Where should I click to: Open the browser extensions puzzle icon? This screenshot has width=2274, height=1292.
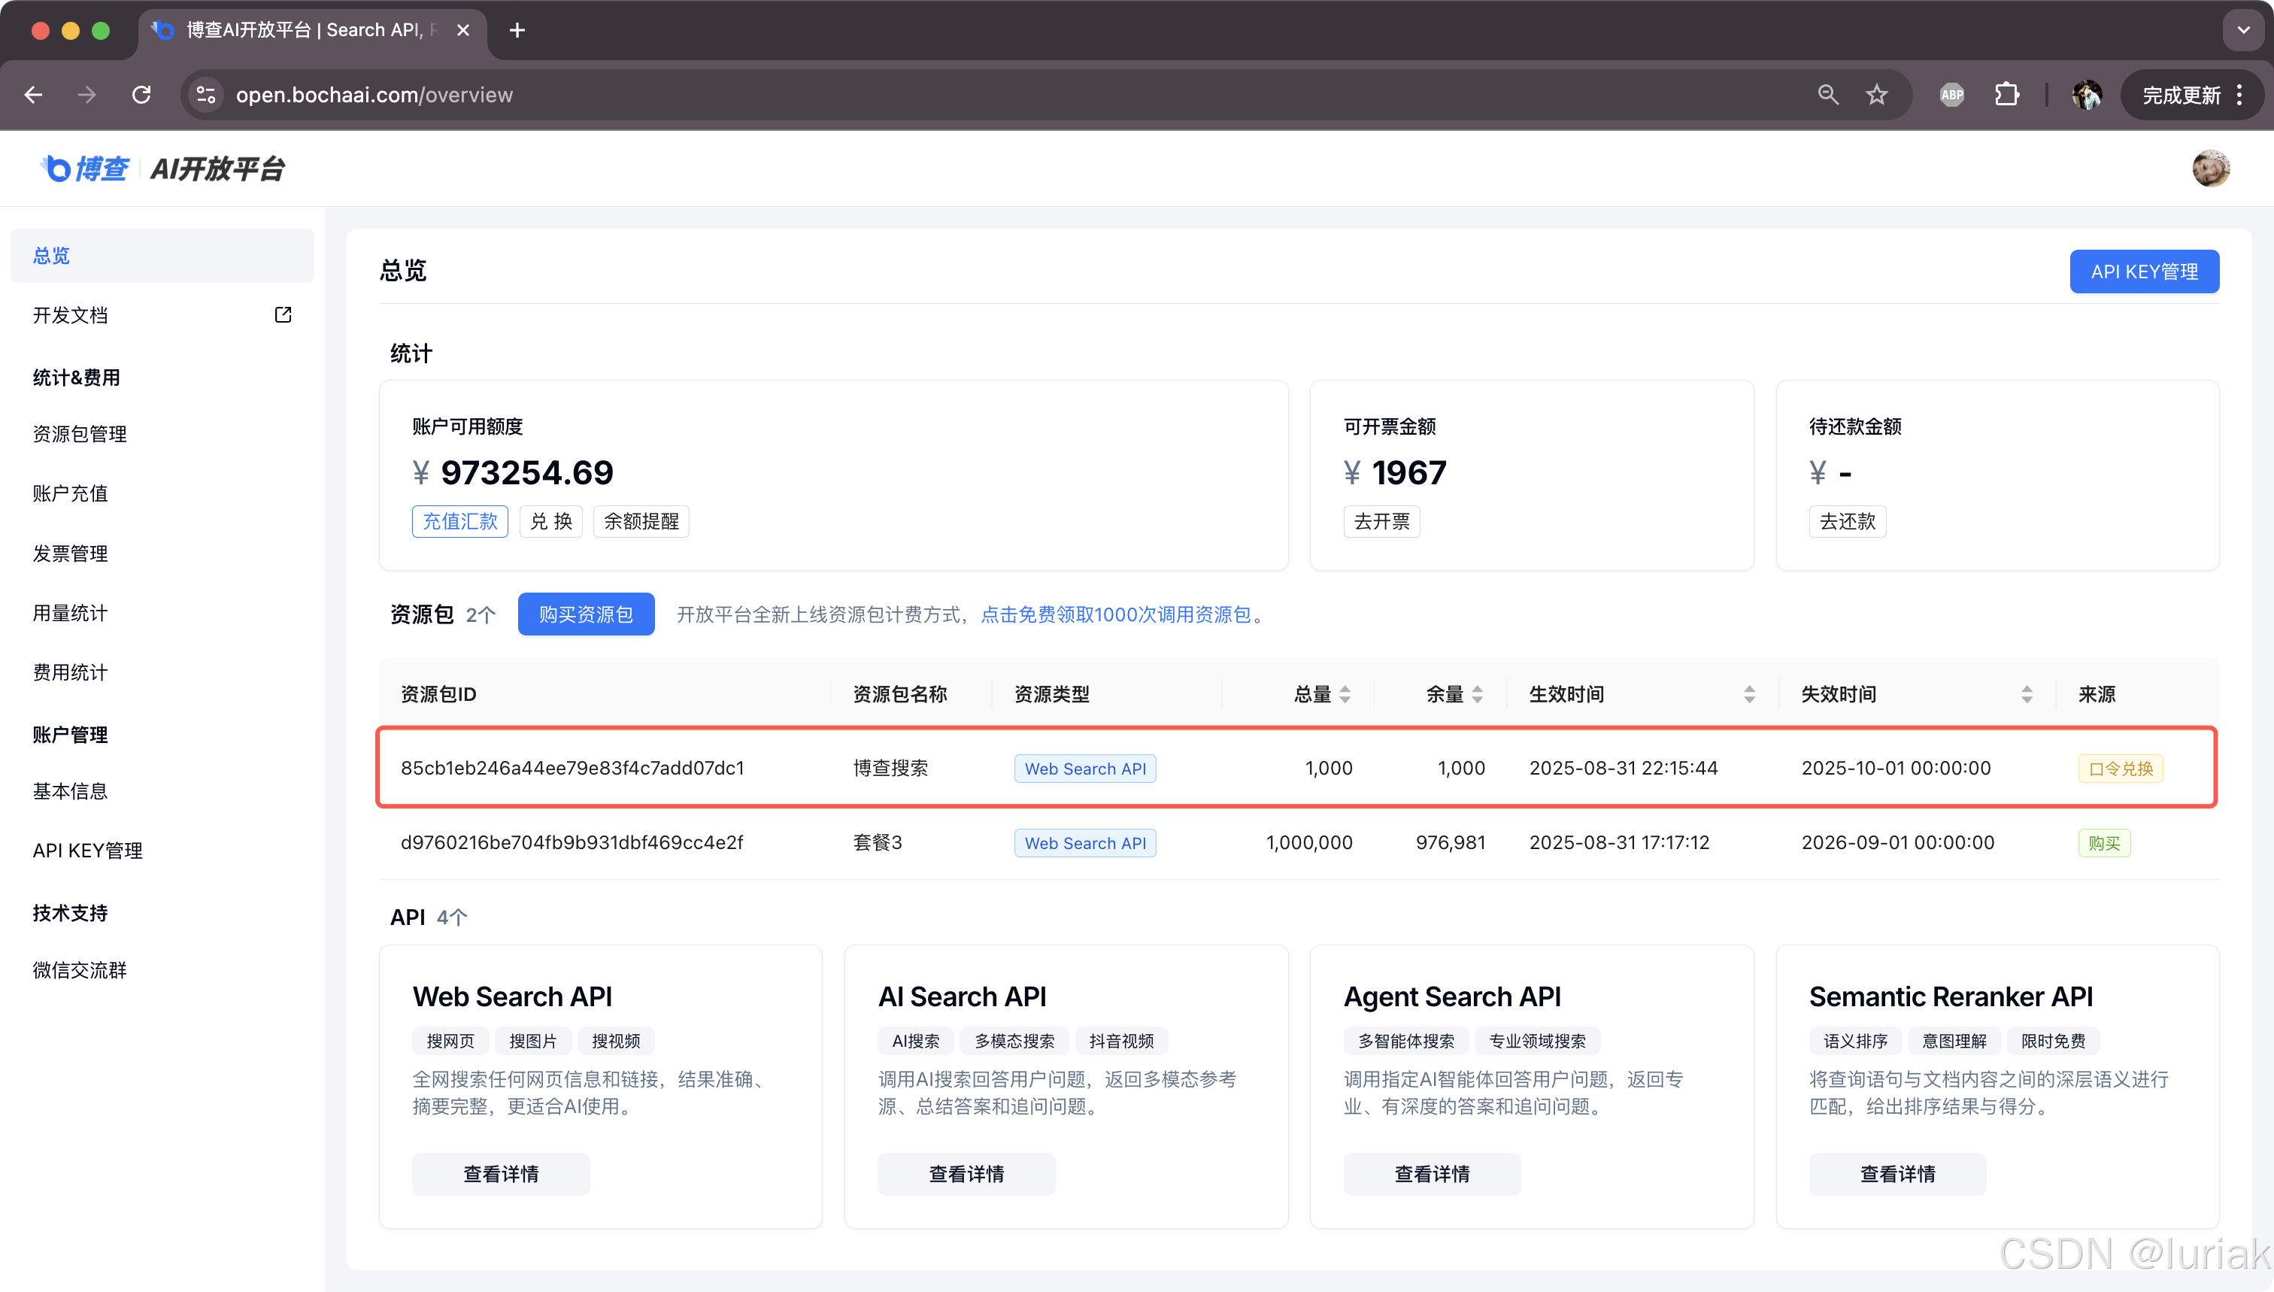(x=2007, y=95)
